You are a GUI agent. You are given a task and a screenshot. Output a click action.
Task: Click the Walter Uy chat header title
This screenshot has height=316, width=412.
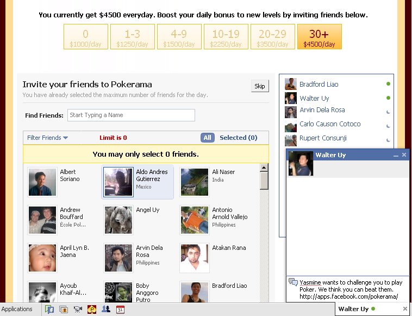point(330,155)
